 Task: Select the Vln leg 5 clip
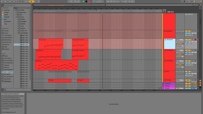pyautogui.click(x=60, y=81)
